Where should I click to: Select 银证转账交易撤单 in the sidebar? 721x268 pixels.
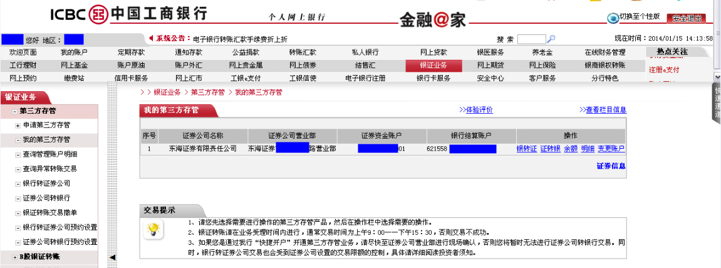click(50, 213)
